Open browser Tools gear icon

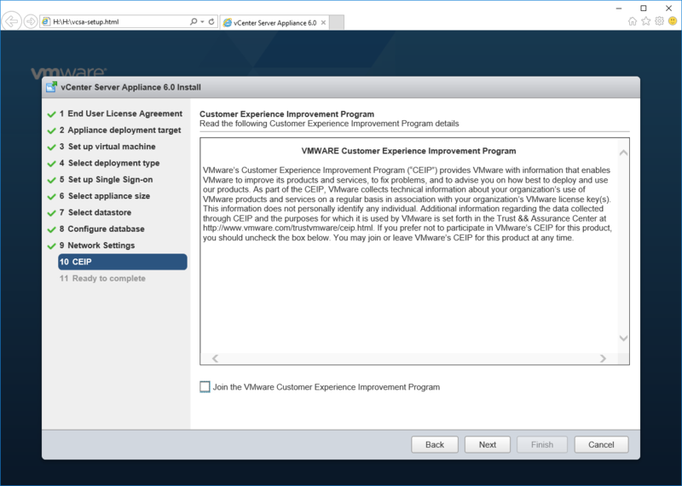[659, 21]
